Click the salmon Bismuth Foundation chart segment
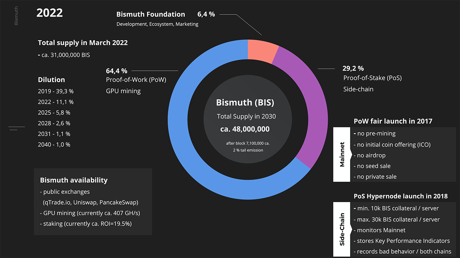This screenshot has height=258, width=460. point(262,50)
